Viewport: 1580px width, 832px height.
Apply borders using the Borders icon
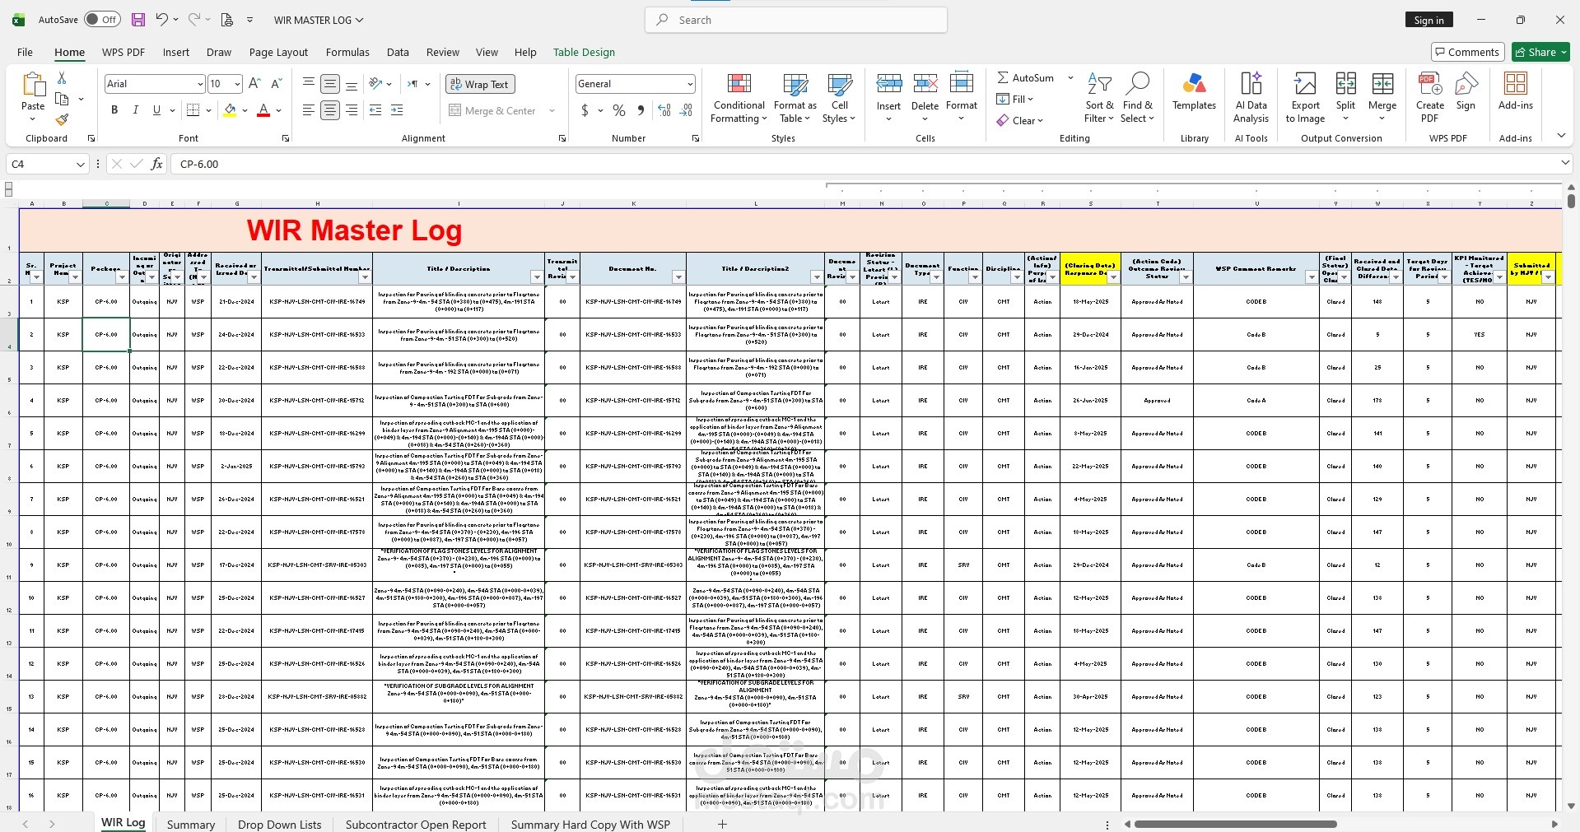193,110
